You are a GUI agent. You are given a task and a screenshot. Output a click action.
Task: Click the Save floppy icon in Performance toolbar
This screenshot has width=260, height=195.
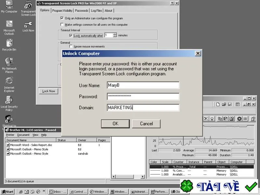pyautogui.click(x=230, y=104)
